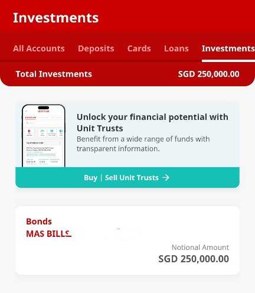Select the Cards tab
The image size is (255, 293).
click(x=139, y=48)
